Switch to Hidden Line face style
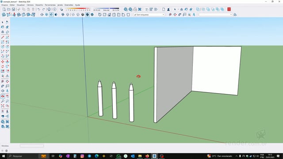This screenshot has width=283, height=159. [78, 15]
